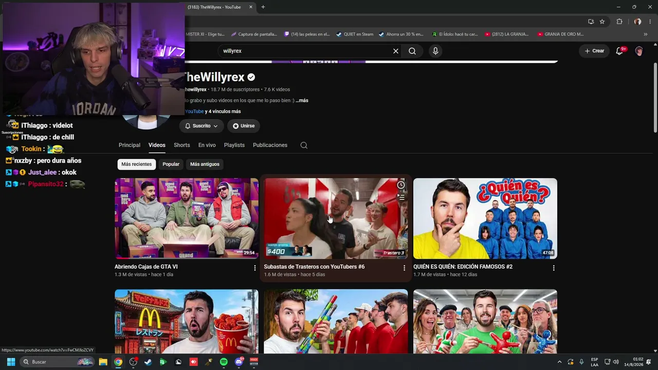Open the Chrome profile avatar

click(637, 22)
